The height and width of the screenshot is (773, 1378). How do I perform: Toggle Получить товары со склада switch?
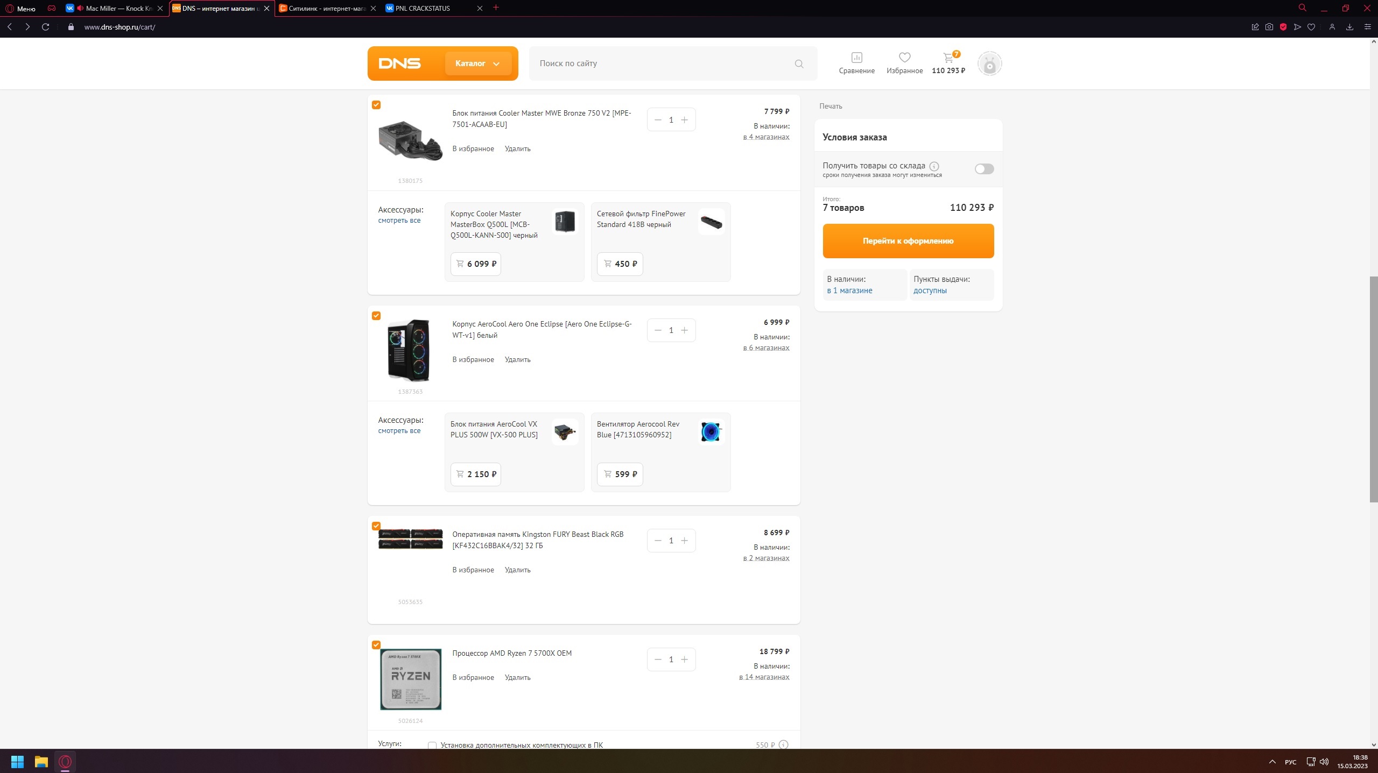pos(984,169)
